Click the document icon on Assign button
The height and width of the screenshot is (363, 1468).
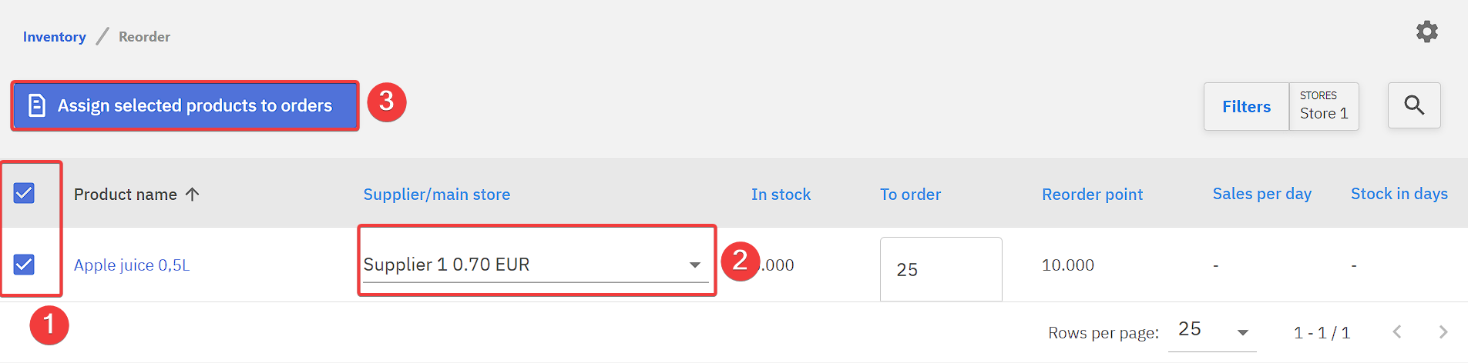click(x=36, y=105)
